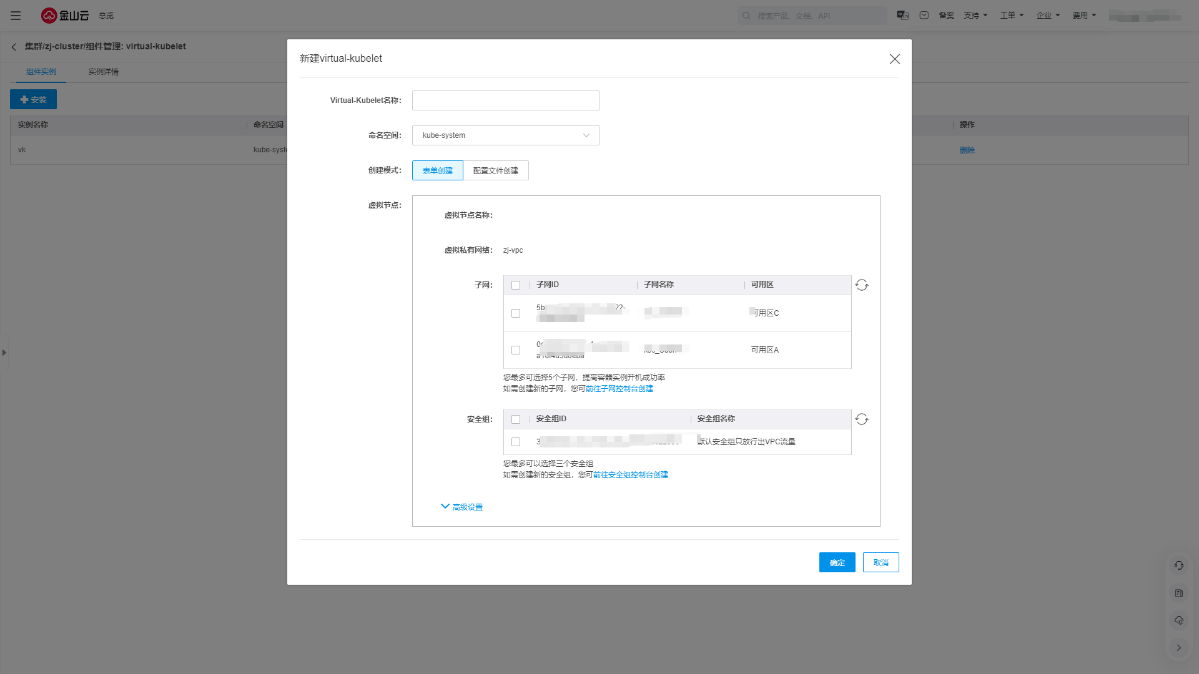Close the new virtual-kubelet dialog
This screenshot has height=674, width=1199.
[x=894, y=59]
